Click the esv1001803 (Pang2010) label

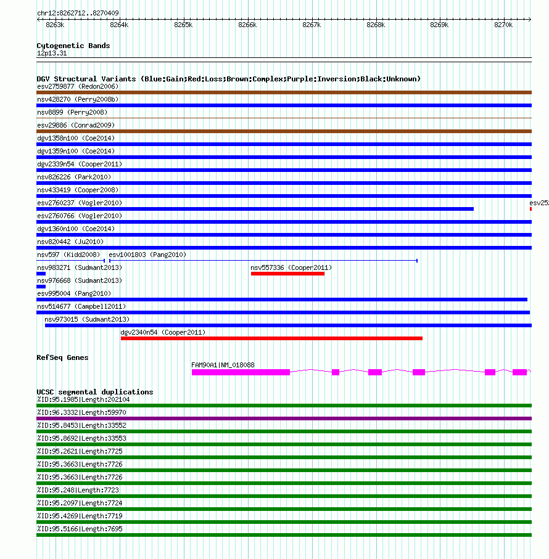147,255
